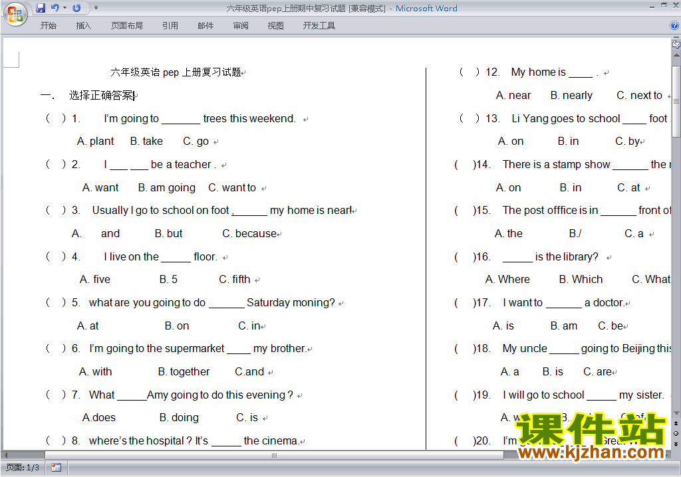
Task: Click 'the cinema.' in question 8
Action: [271, 441]
